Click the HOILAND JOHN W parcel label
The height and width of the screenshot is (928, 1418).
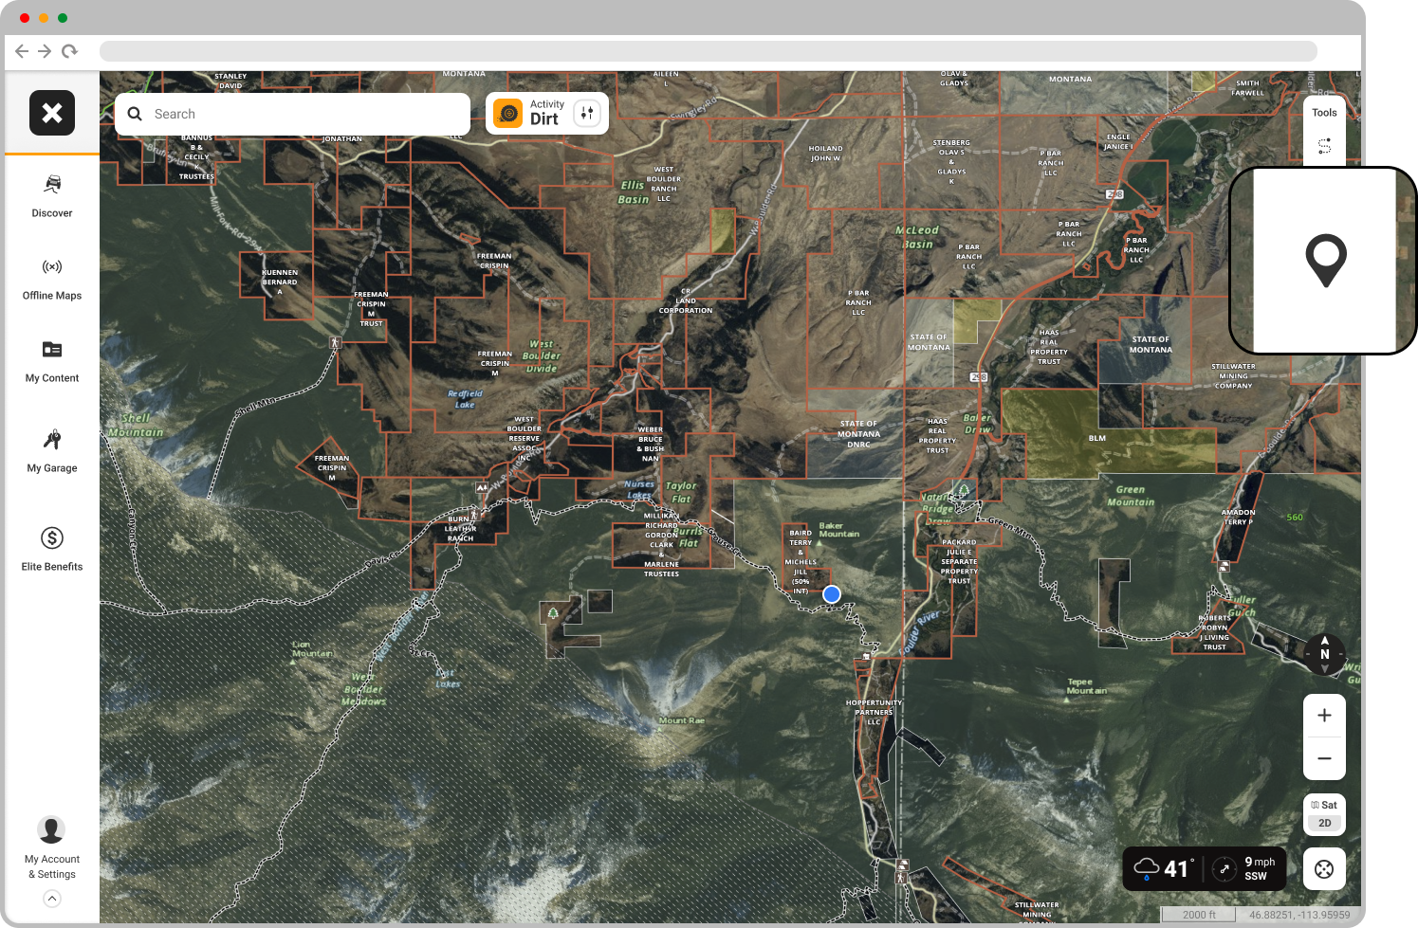pyautogui.click(x=825, y=154)
